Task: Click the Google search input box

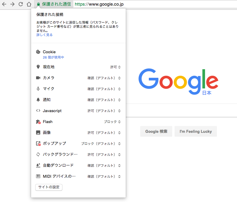Action: [181, 110]
